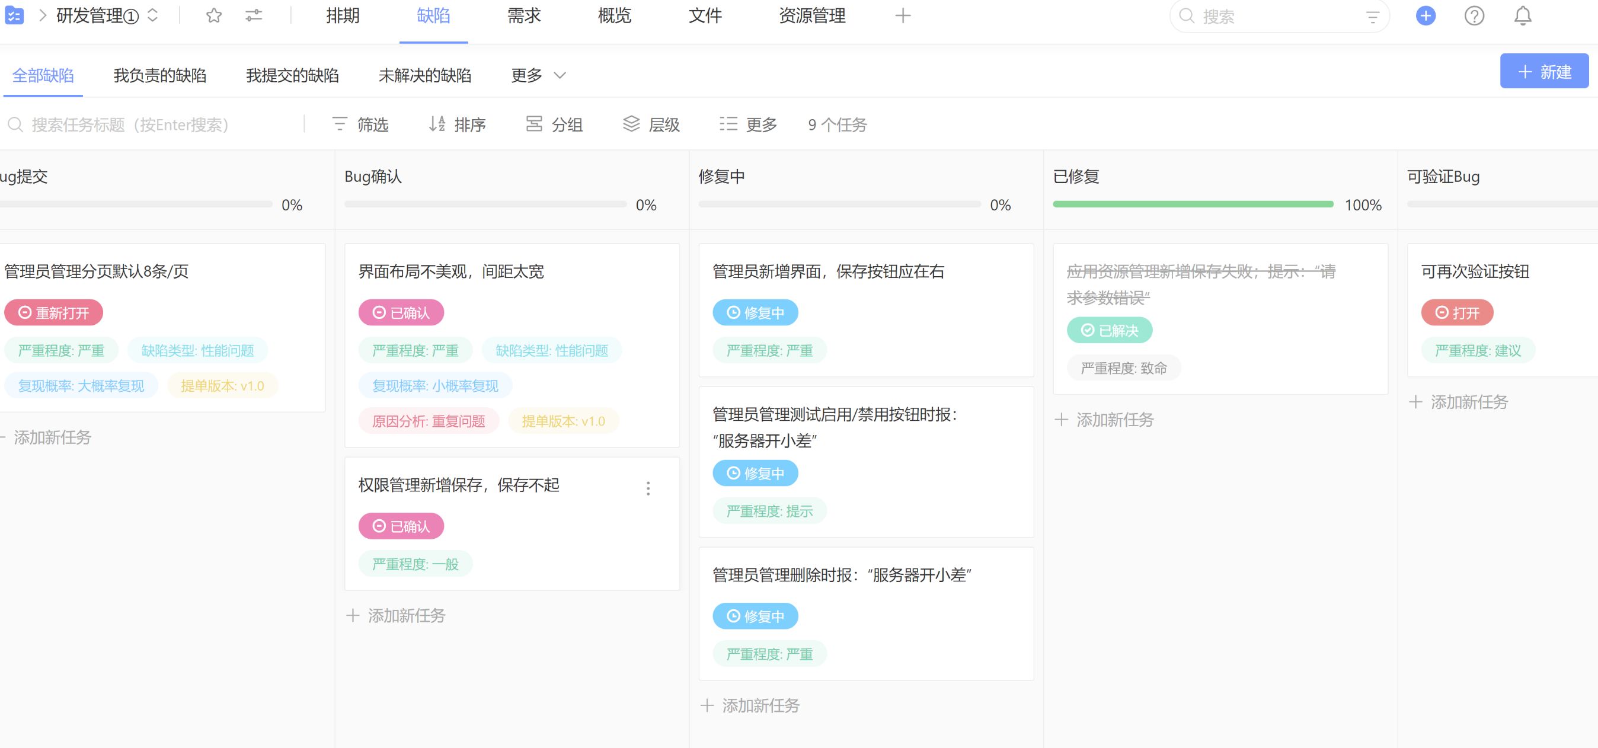Add a new view tab with plus icon

pyautogui.click(x=903, y=15)
